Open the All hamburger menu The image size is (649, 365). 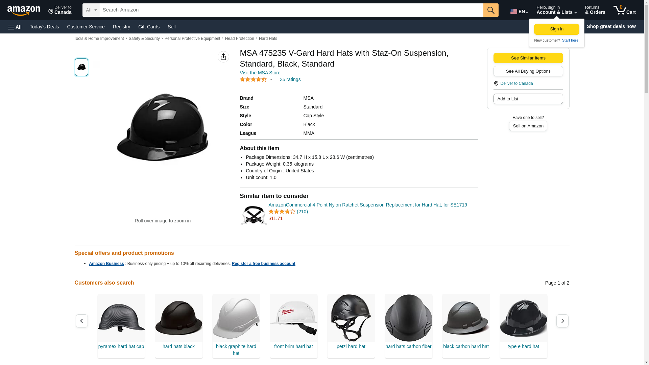coord(15,27)
